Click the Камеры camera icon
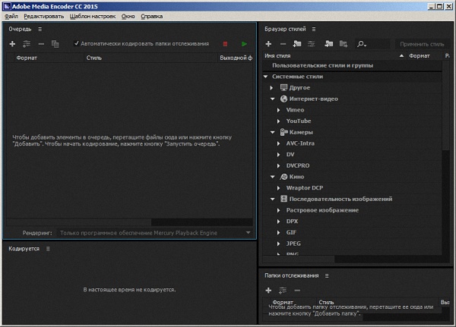Viewport: 456px width, 327px height. [x=283, y=132]
